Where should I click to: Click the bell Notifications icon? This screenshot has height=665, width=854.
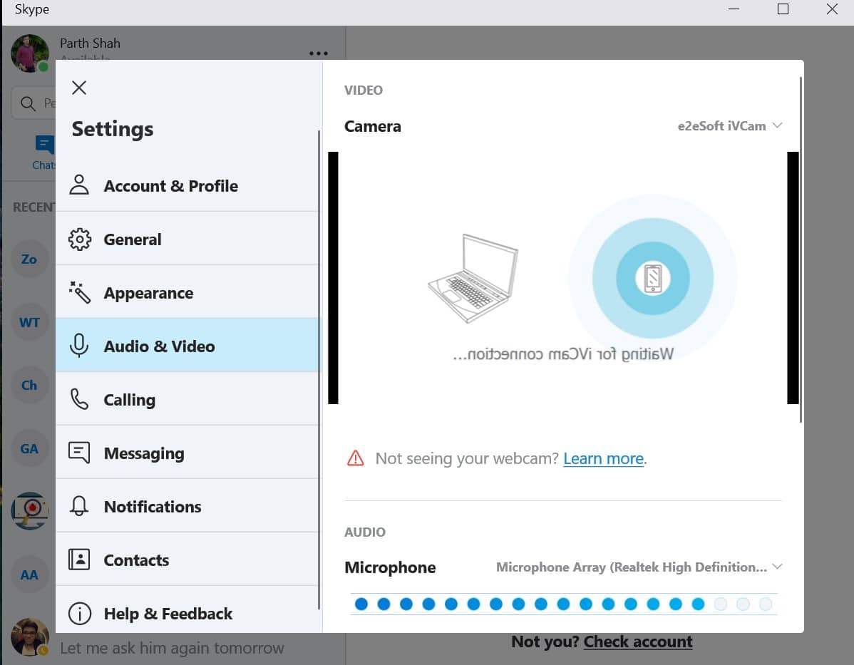pyautogui.click(x=79, y=506)
